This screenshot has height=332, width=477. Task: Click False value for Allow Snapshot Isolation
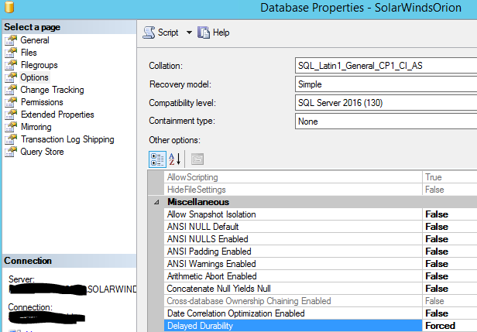coord(437,214)
